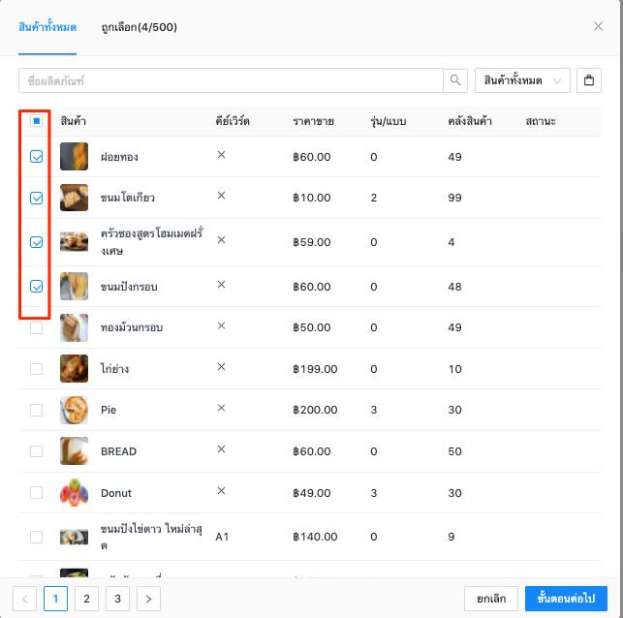Viewport: 623px width, 618px height.
Task: Click the BREAD product thumbnail
Action: [x=74, y=451]
